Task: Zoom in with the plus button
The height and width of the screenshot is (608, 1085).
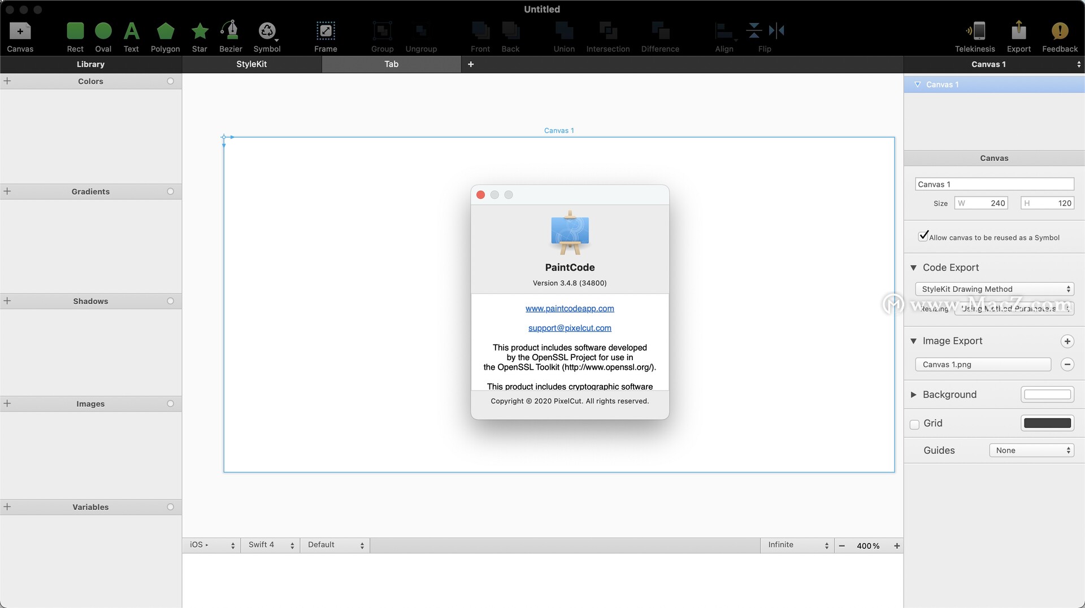Action: coord(897,546)
